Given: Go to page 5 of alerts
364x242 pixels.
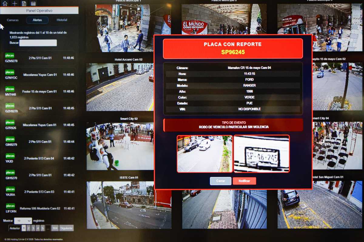Looking at the screenshot, I should point(43,228).
